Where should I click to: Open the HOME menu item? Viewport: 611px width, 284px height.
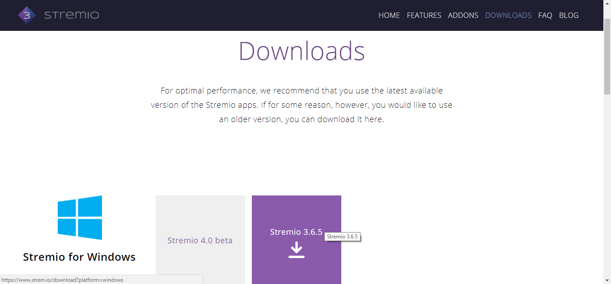point(389,15)
